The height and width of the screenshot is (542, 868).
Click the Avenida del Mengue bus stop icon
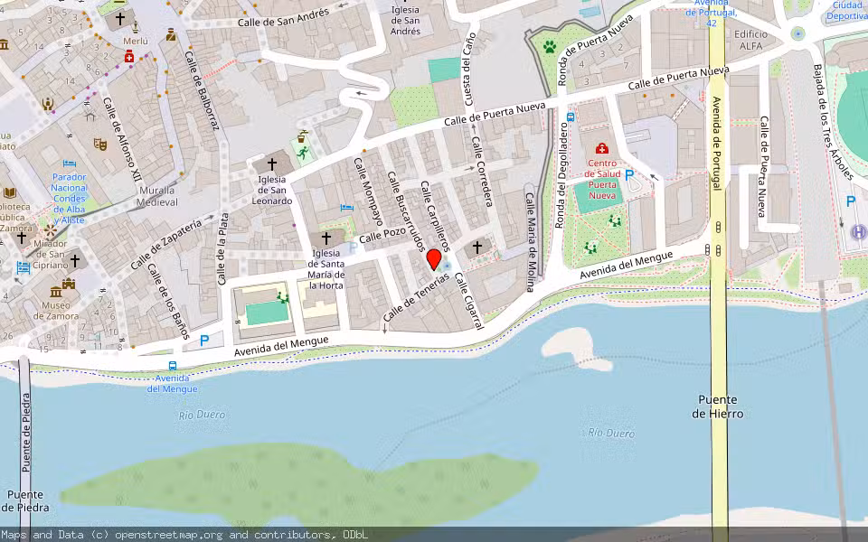(x=172, y=366)
